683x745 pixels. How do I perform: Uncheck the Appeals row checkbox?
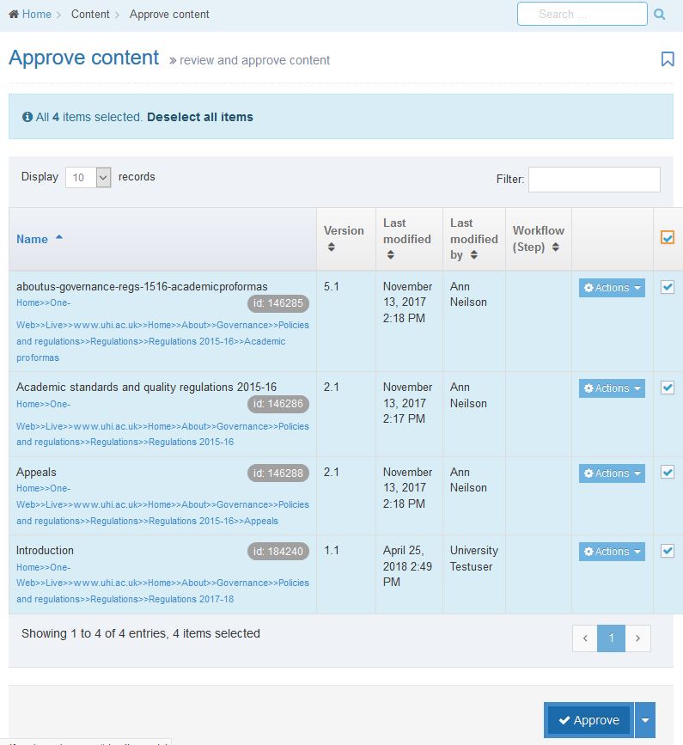coord(668,473)
